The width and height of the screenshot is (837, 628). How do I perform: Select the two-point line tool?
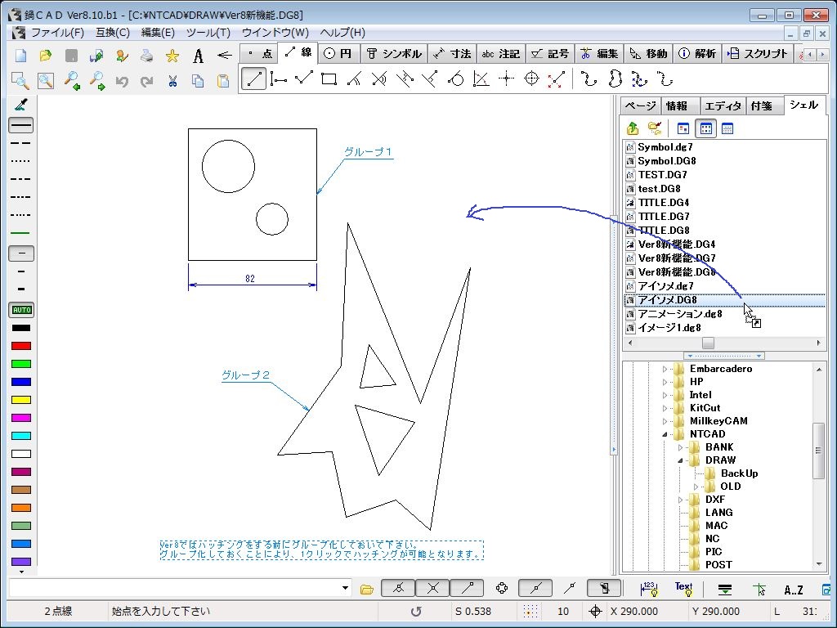tap(253, 79)
